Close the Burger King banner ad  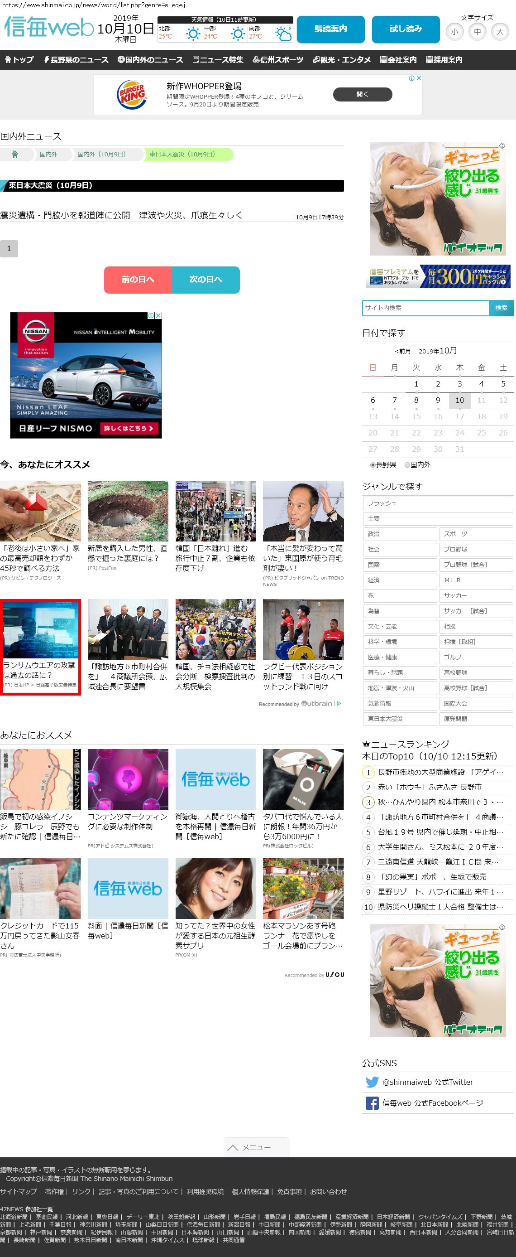419,78
